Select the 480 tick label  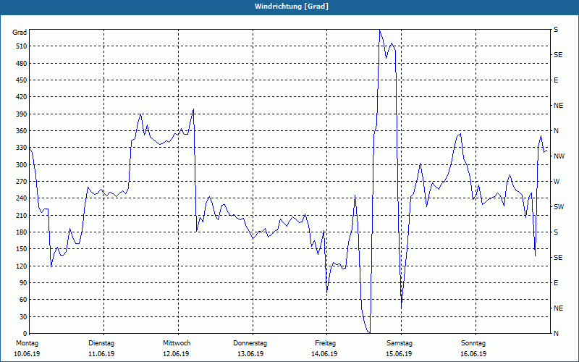pyautogui.click(x=22, y=64)
